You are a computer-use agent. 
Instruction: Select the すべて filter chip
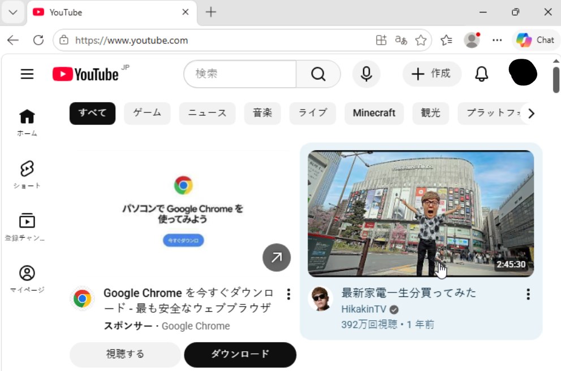[92, 114]
